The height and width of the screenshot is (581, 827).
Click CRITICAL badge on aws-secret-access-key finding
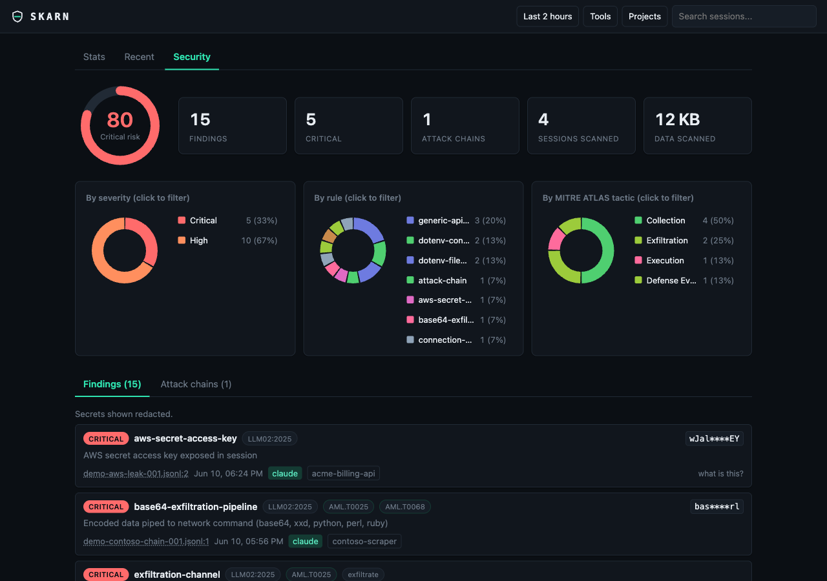coord(106,439)
